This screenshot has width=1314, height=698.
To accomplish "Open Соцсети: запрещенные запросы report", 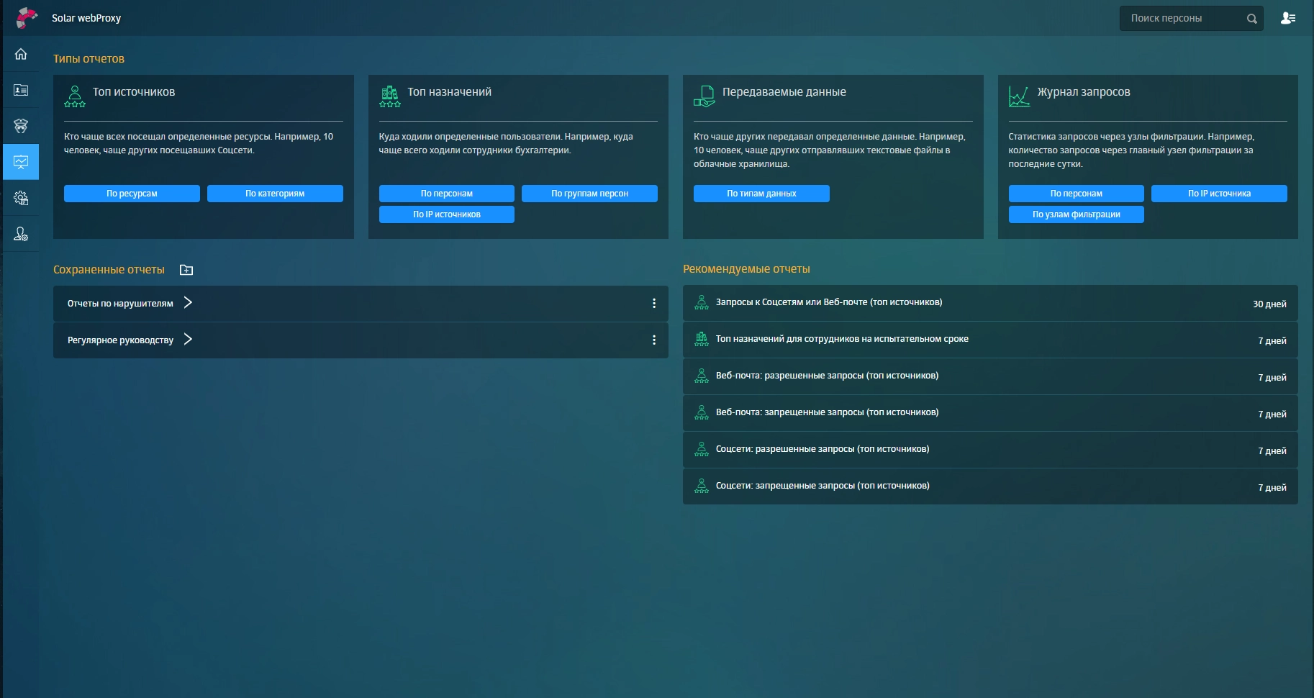I will click(990, 486).
